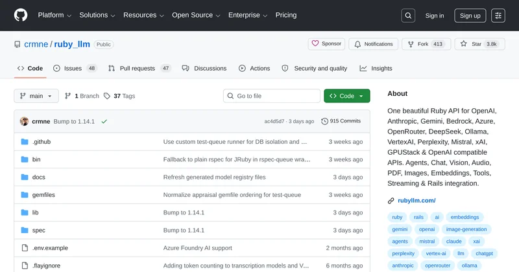
Task: Select the image-generation topic tag
Action: click(x=466, y=229)
